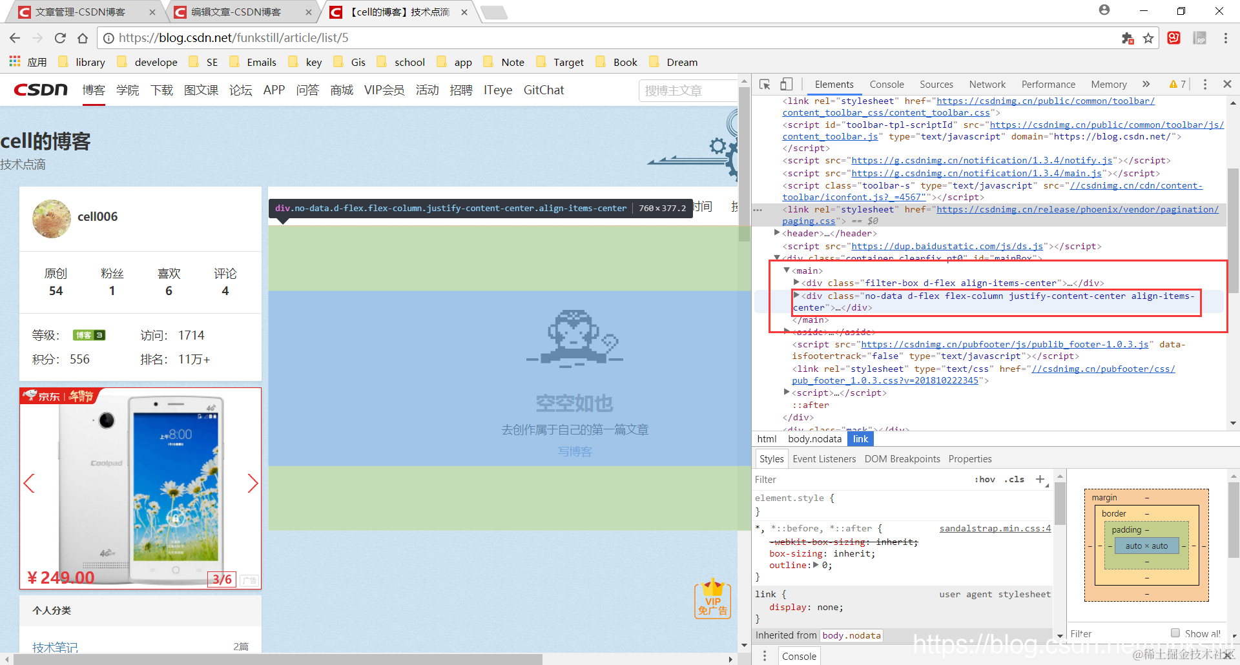Collapse the main element node
Viewport: 1240px width, 665px height.
tap(787, 271)
